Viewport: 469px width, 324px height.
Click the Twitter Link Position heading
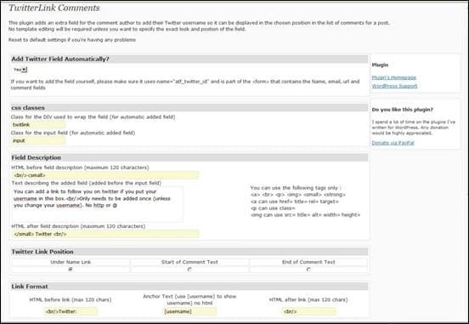(42, 252)
